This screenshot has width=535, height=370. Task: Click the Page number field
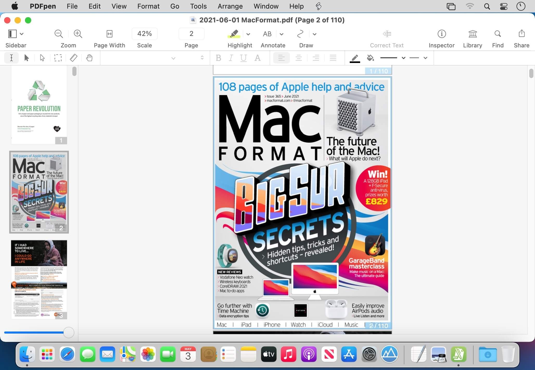point(191,34)
